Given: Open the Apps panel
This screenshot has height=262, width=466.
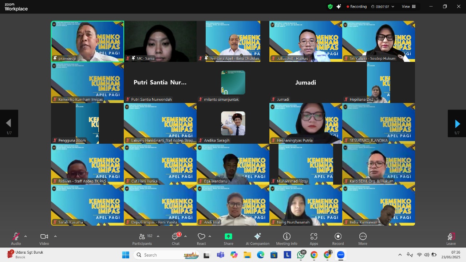Looking at the screenshot, I should pos(314,239).
